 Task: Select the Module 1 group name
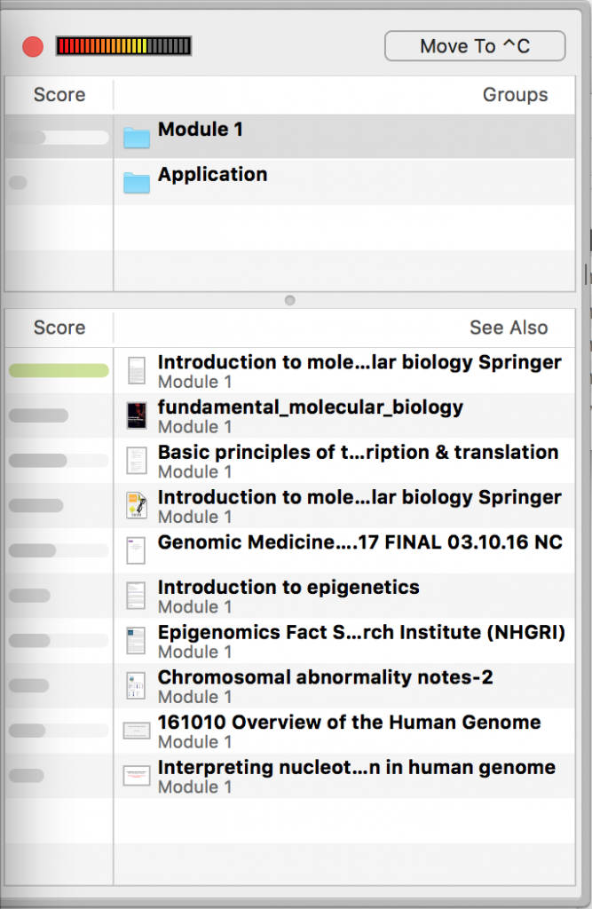(x=200, y=130)
